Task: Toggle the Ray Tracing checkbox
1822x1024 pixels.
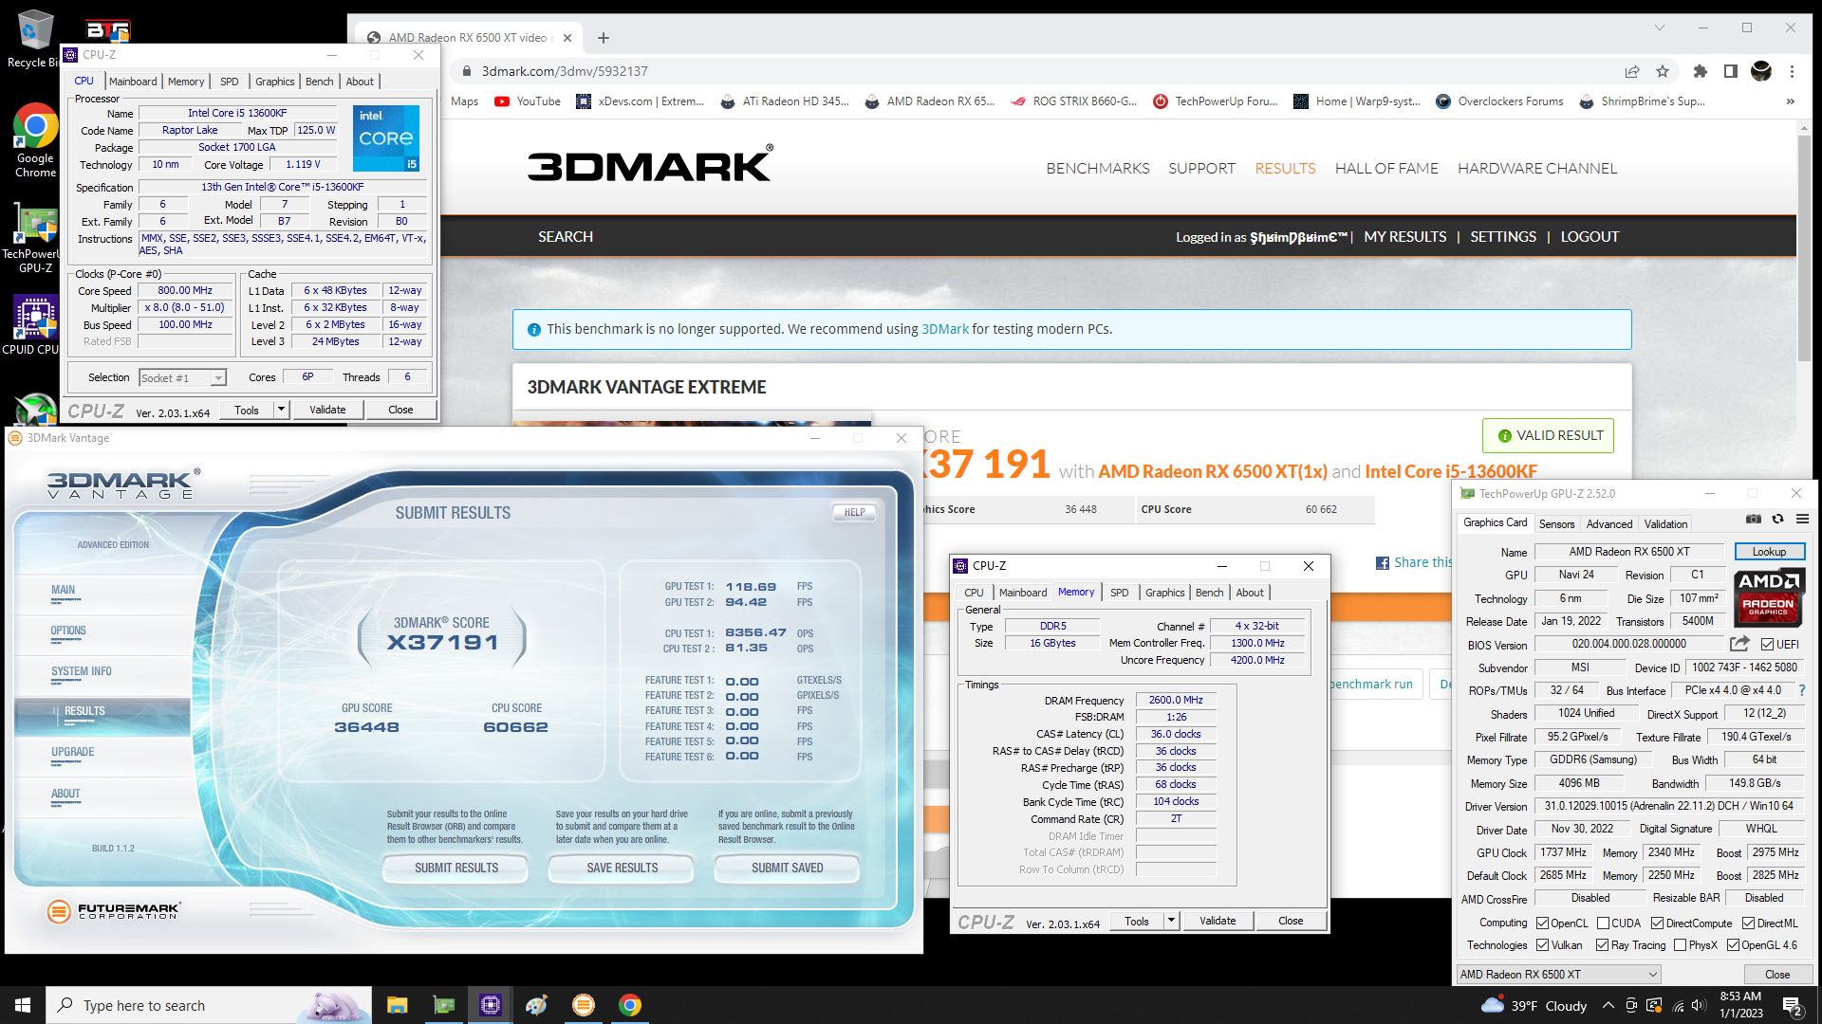Action: [1602, 945]
